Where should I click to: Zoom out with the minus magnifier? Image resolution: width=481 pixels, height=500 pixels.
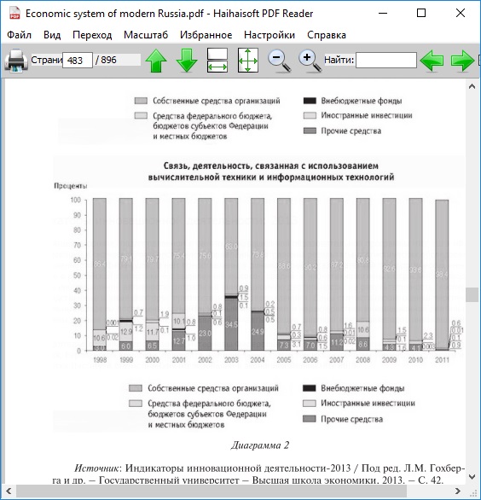pos(279,61)
